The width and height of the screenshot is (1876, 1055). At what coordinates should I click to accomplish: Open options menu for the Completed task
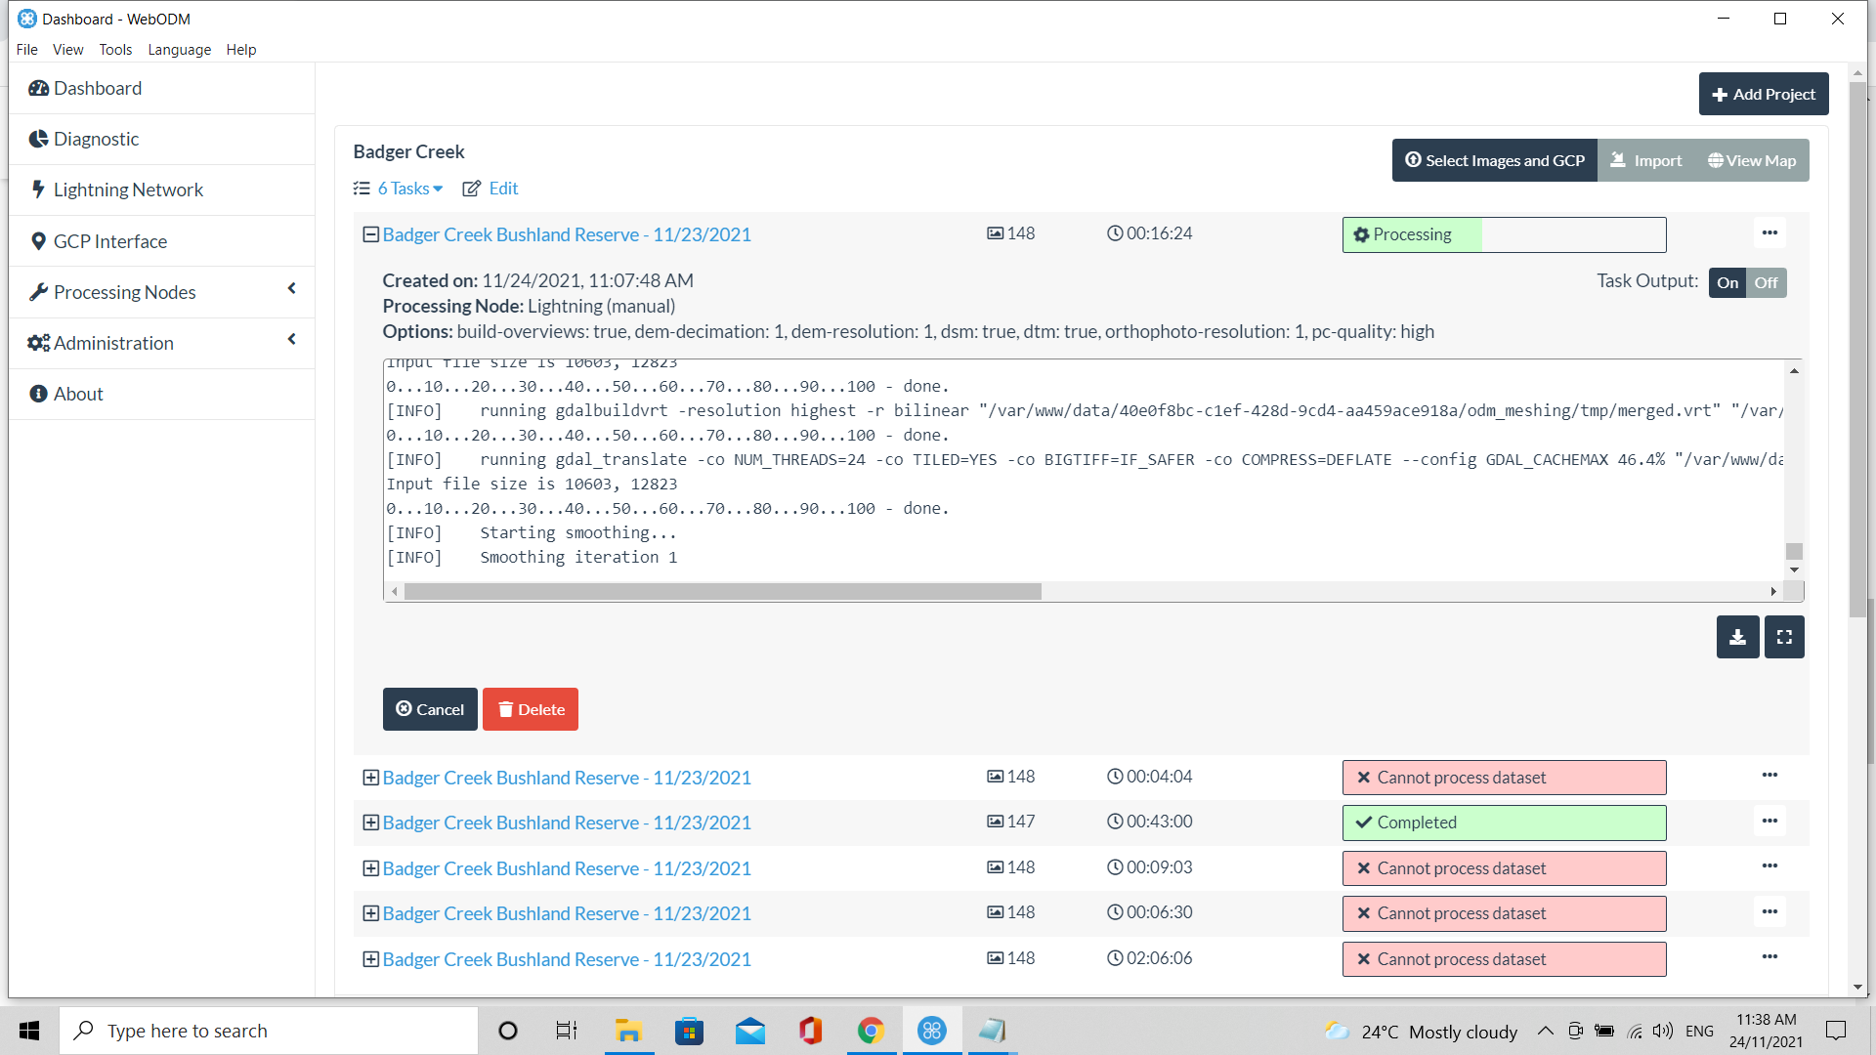tap(1769, 822)
